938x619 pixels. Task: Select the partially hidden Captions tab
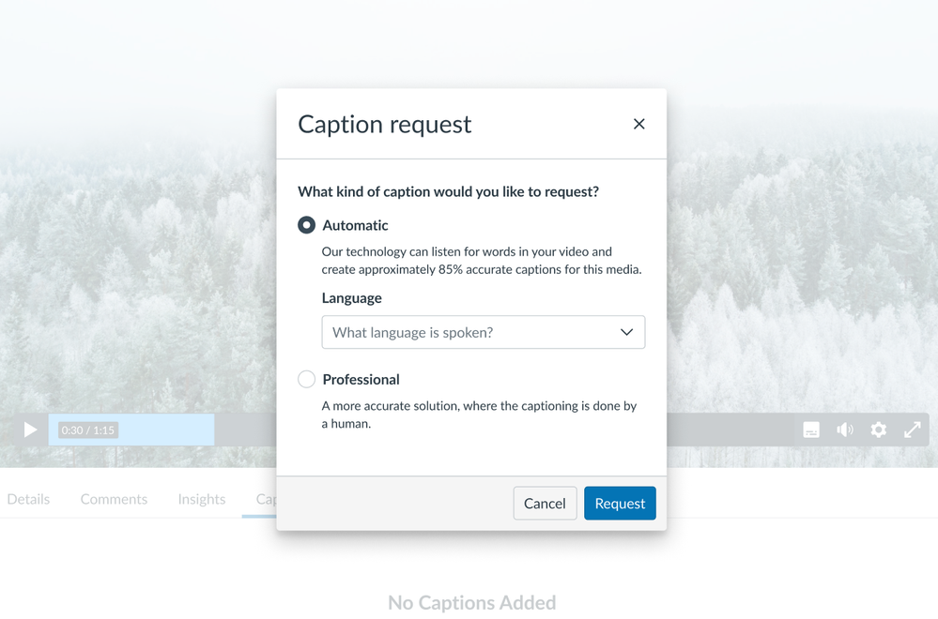pyautogui.click(x=265, y=499)
